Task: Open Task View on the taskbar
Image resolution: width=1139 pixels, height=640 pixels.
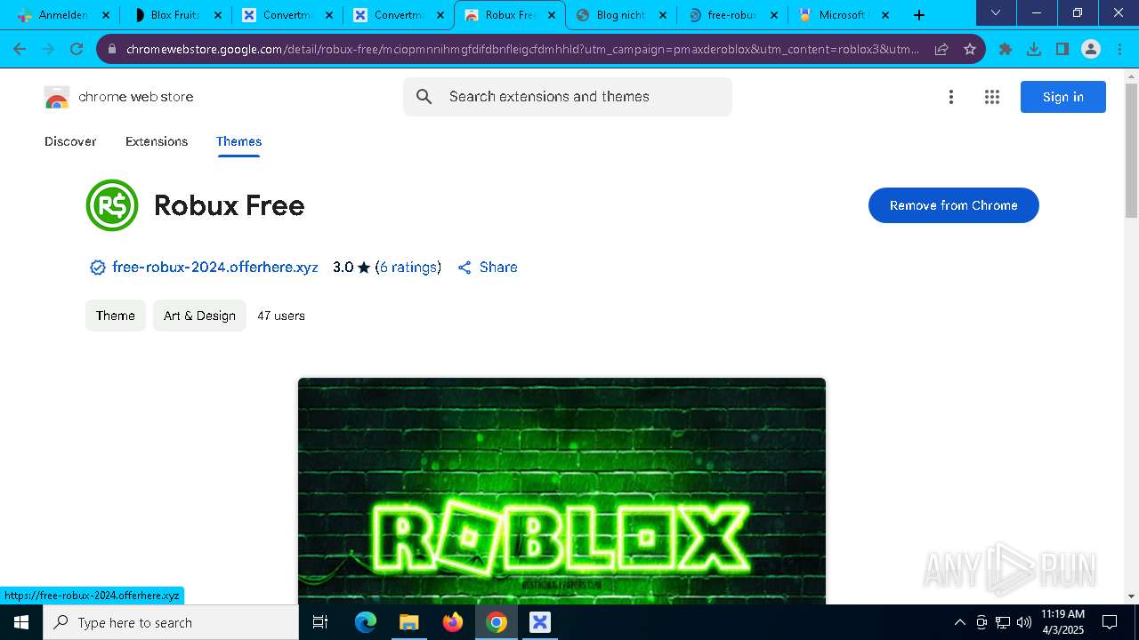Action: 321,622
